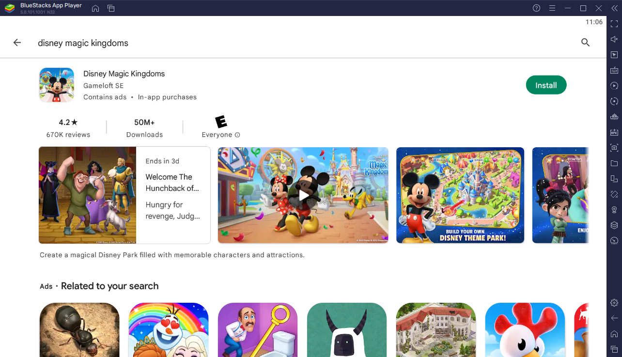The width and height of the screenshot is (622, 357).
Task: Click 'Related to your search' heading
Action: click(109, 286)
